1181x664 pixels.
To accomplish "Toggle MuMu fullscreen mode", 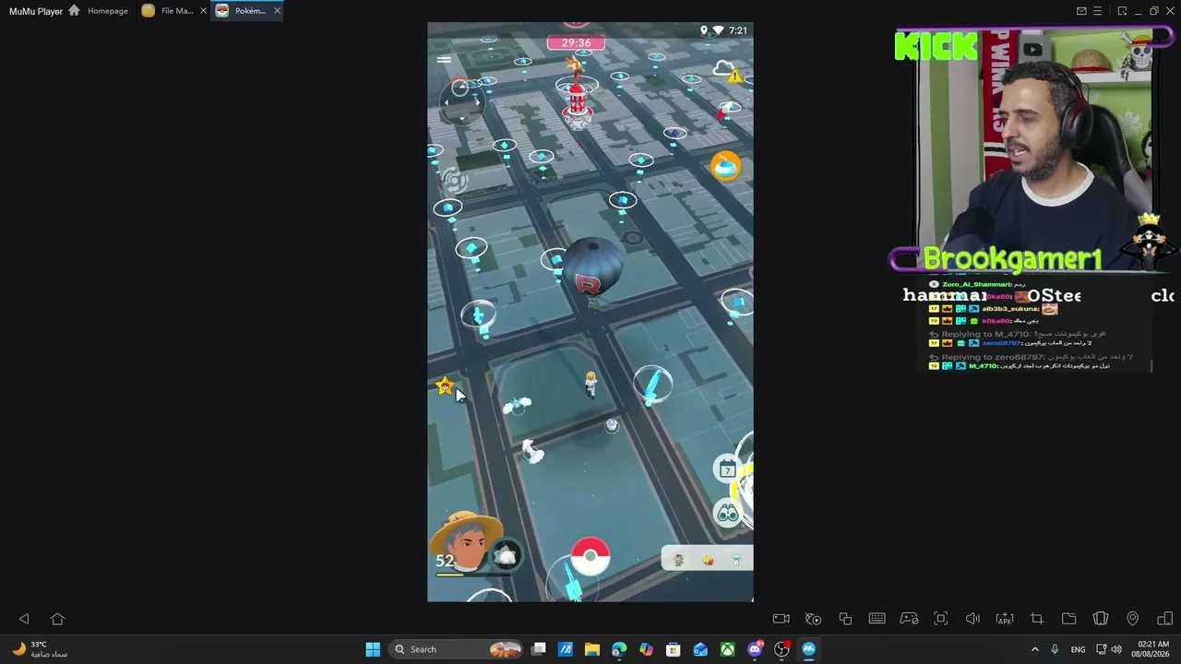I will [x=941, y=619].
